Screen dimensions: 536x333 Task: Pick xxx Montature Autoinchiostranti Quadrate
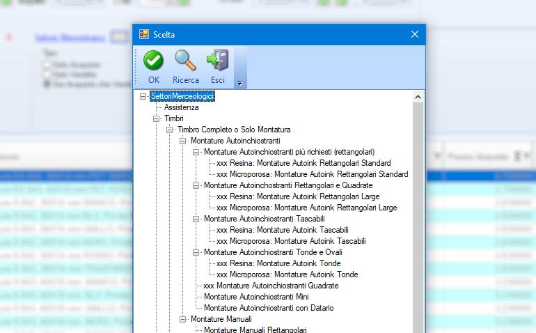(271, 286)
